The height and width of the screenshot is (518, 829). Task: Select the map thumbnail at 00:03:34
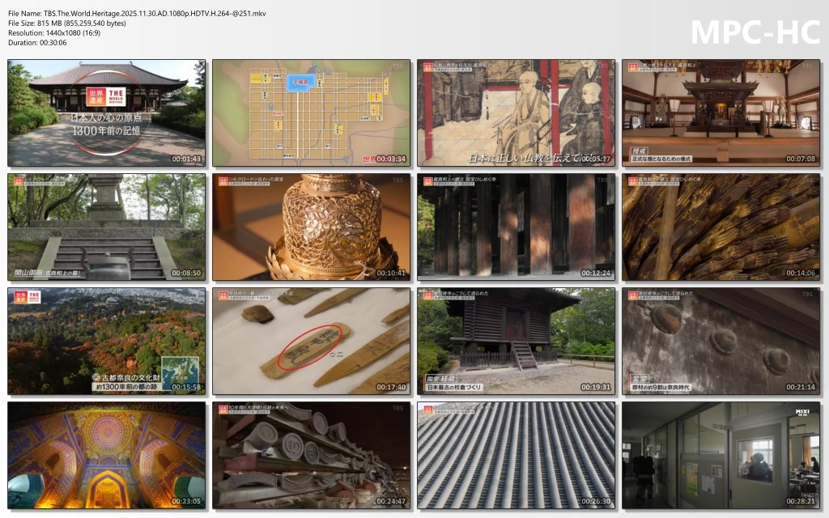pyautogui.click(x=311, y=113)
